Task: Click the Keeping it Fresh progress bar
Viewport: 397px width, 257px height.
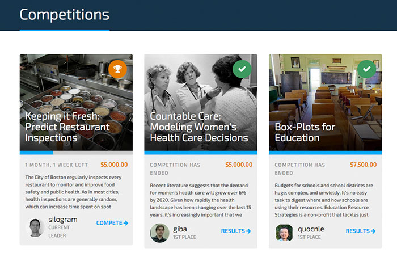Action: coord(76,153)
